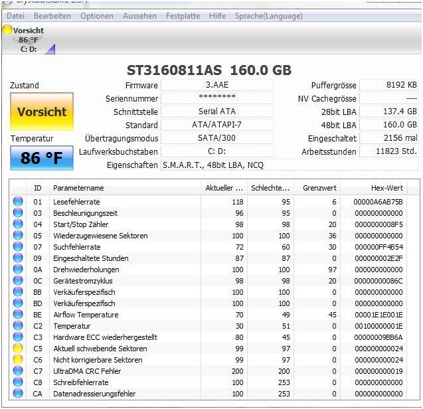This screenshot has width=423, height=409.
Task: Click the status icon for Wiederzugewiesene Sektoren
Action: 18,236
